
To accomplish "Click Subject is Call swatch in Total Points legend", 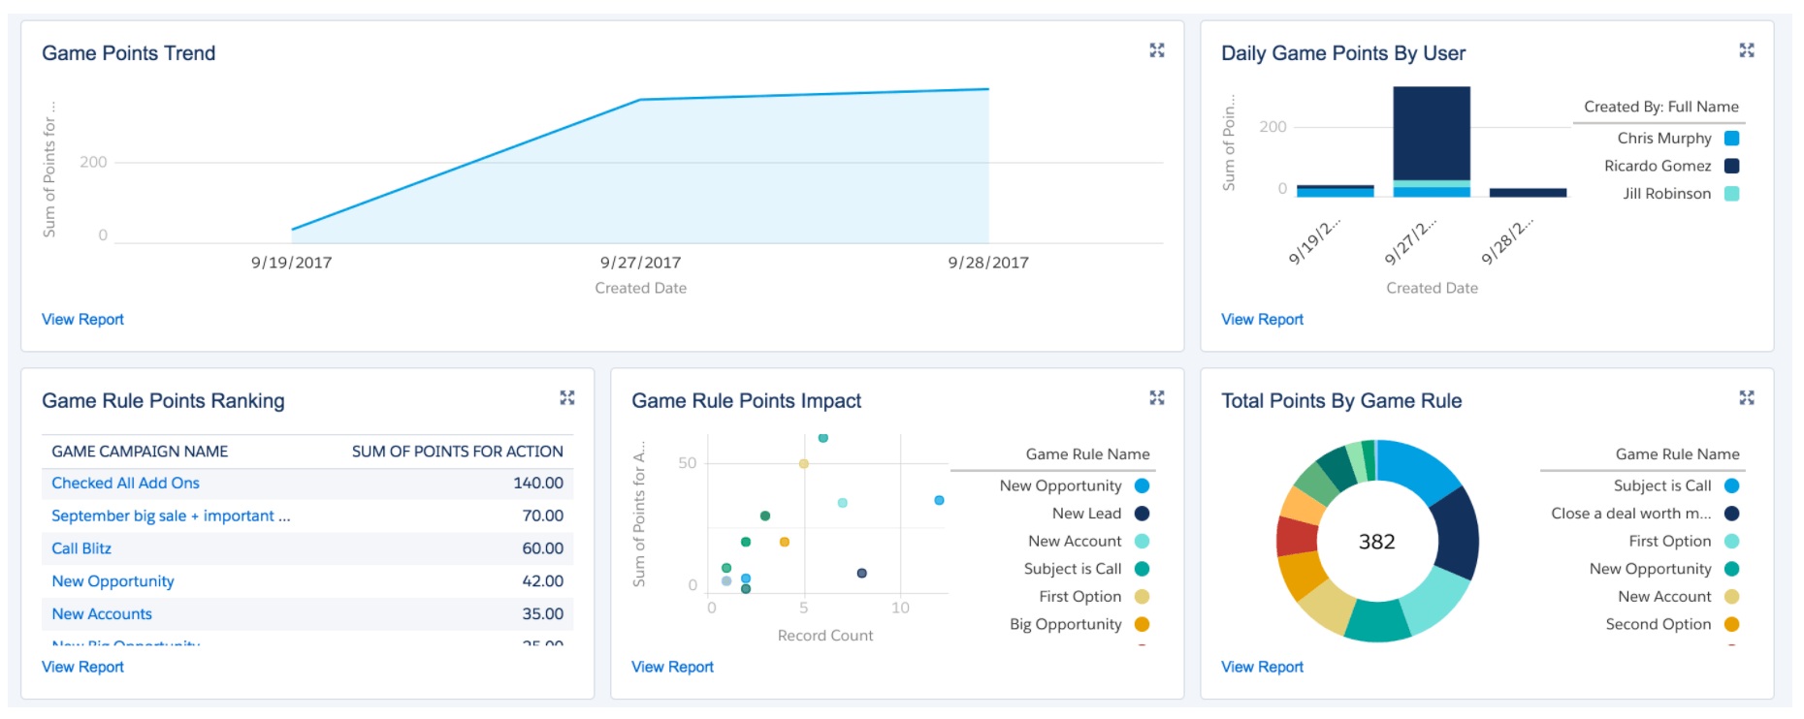I will pyautogui.click(x=1731, y=486).
